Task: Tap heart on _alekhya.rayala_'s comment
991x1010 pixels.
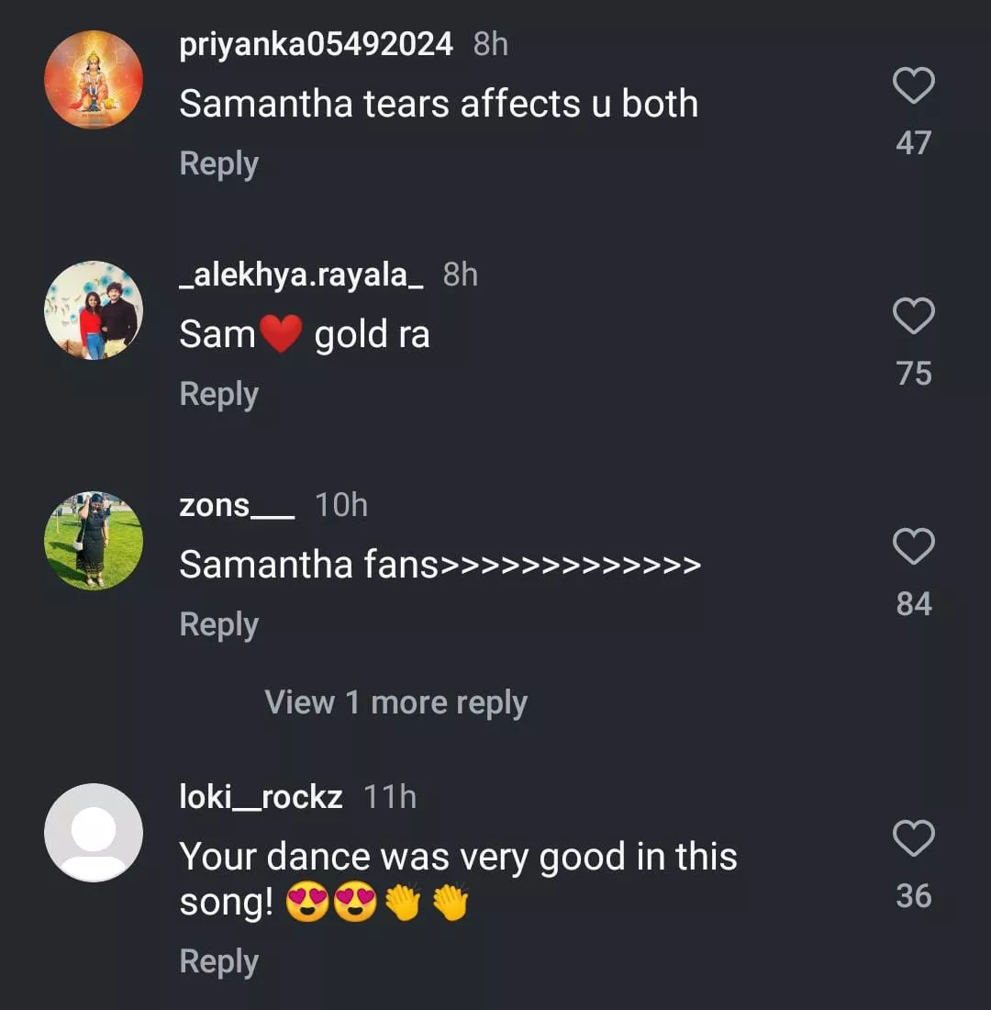Action: click(913, 317)
